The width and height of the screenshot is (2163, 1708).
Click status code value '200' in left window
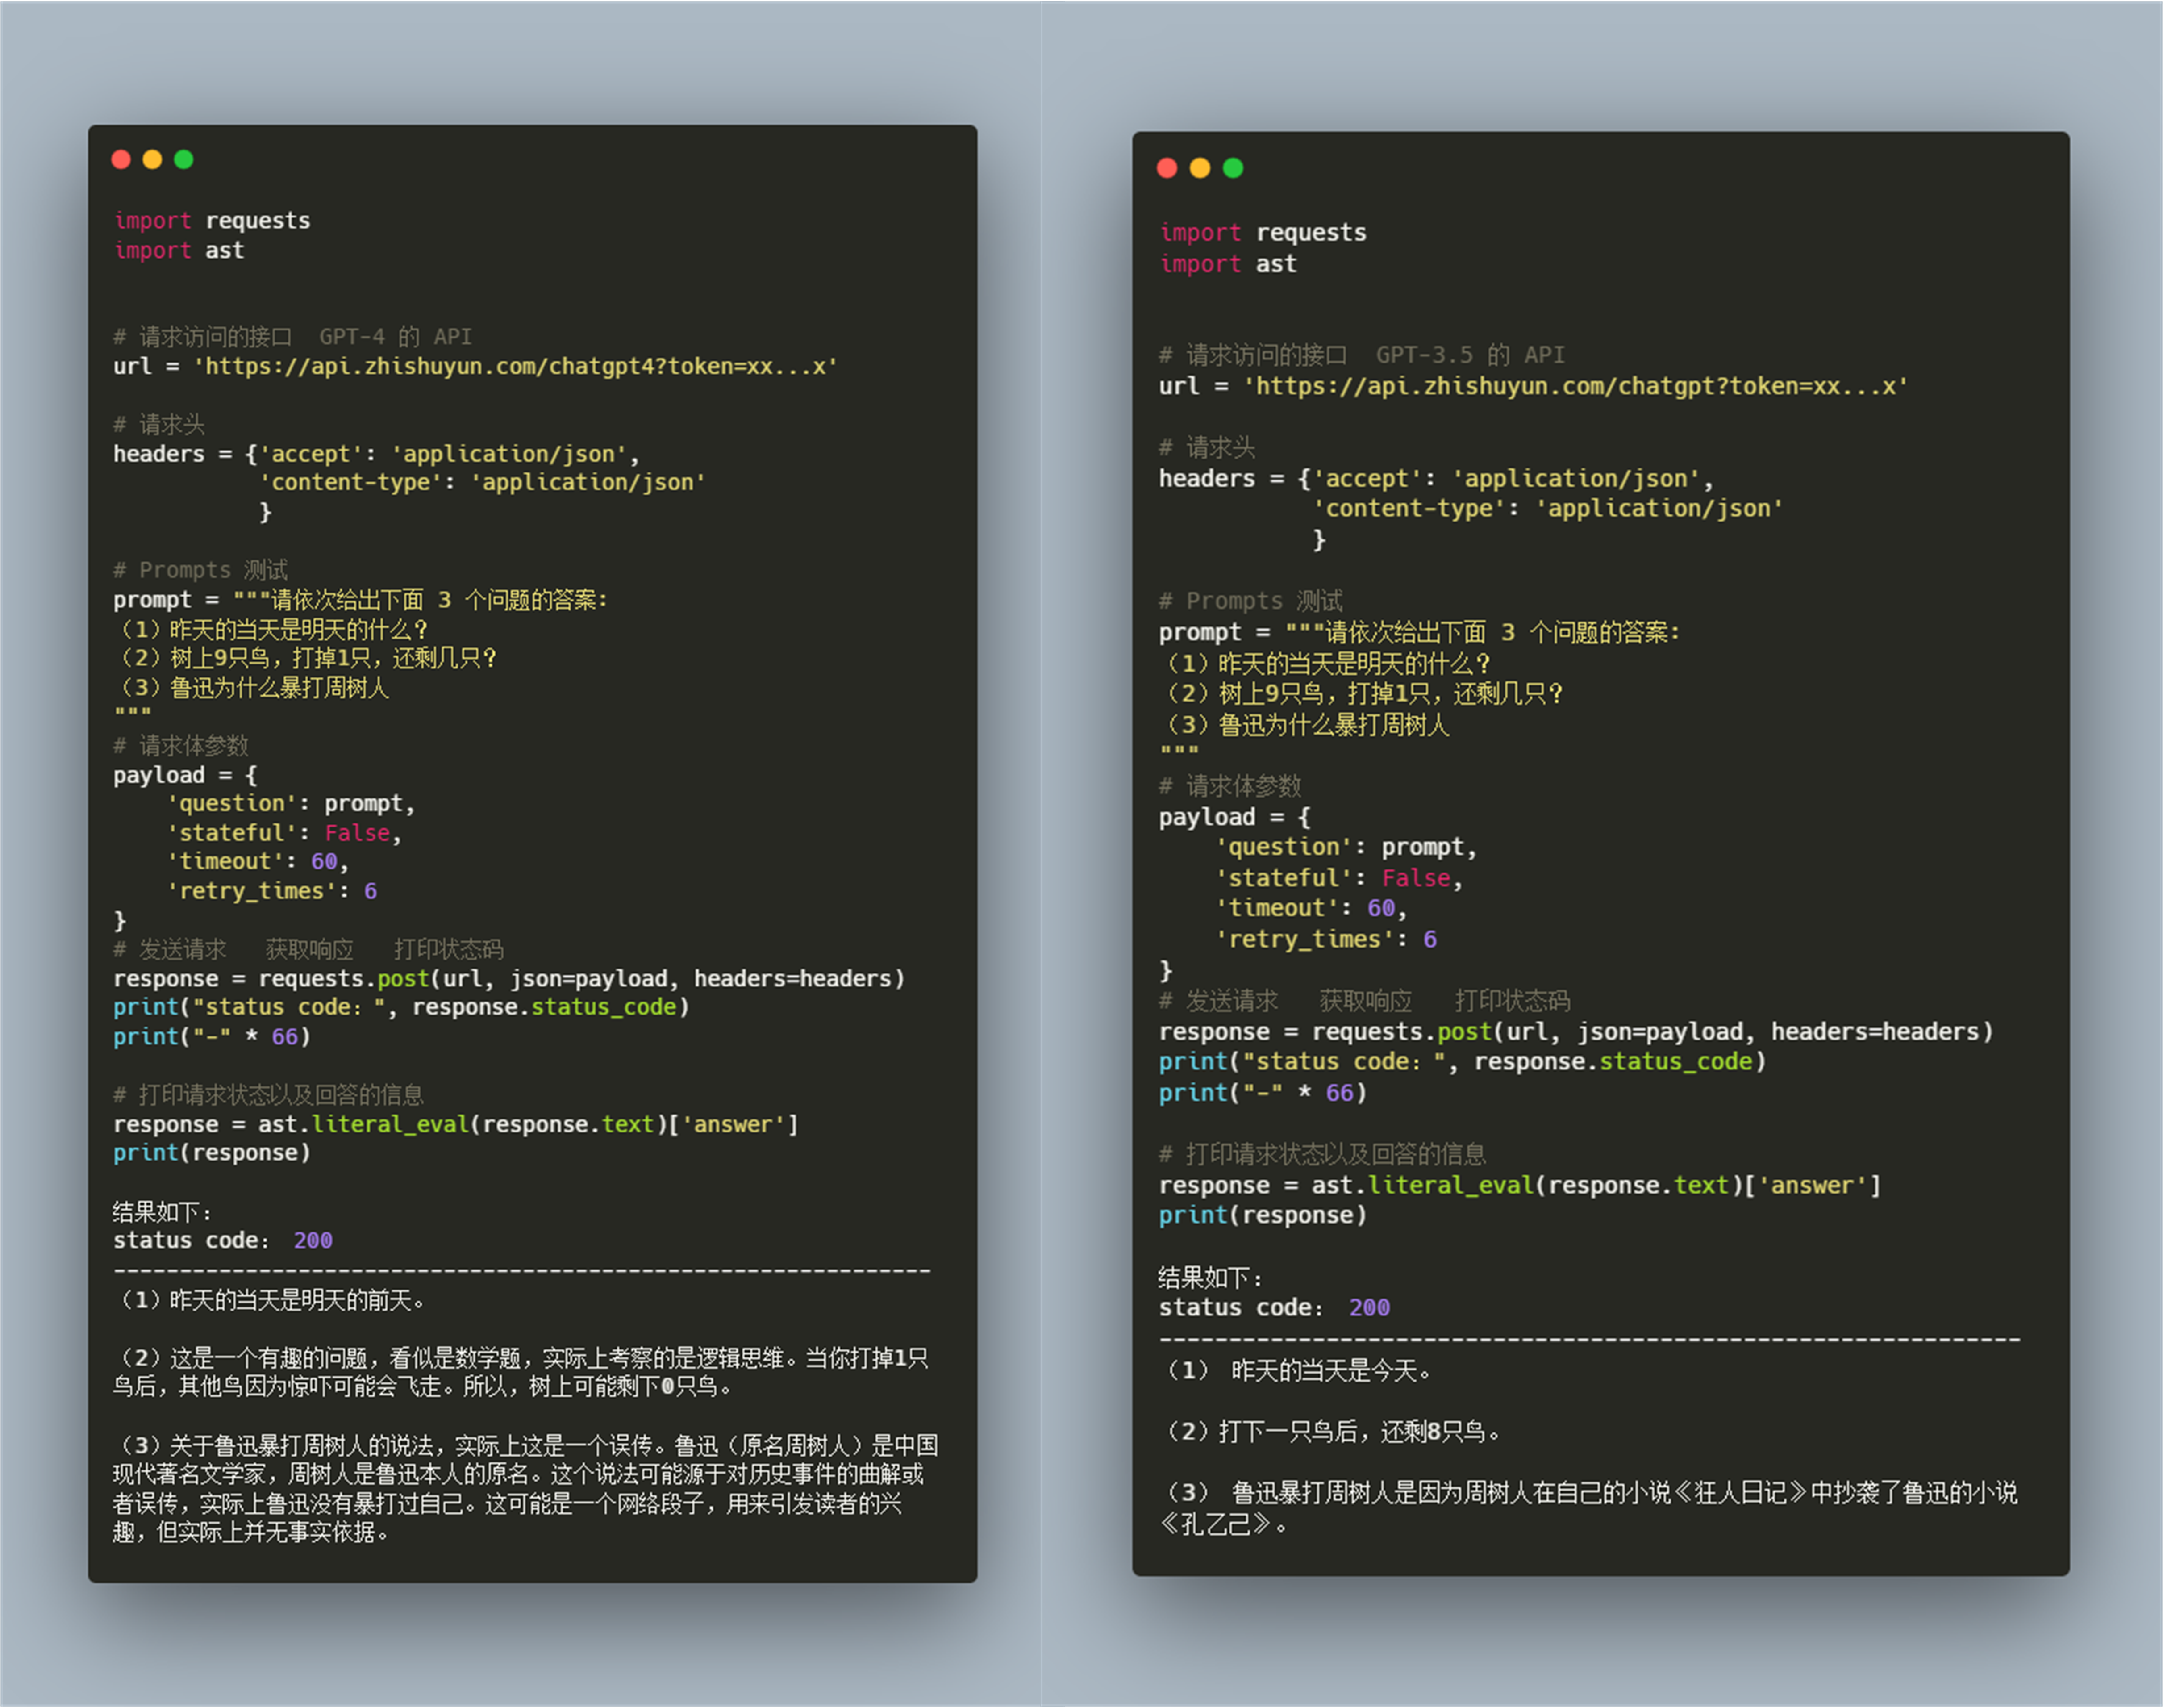click(x=313, y=1241)
